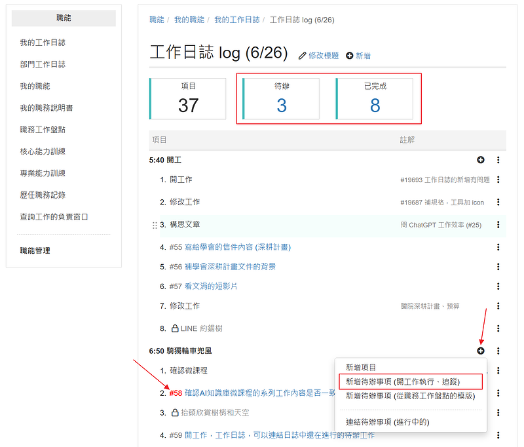
Task: Click lock icon beside LINE 約鋸樹
Action: [x=175, y=328]
